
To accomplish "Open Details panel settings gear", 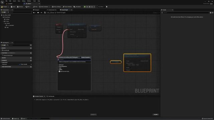I will coord(213,13).
